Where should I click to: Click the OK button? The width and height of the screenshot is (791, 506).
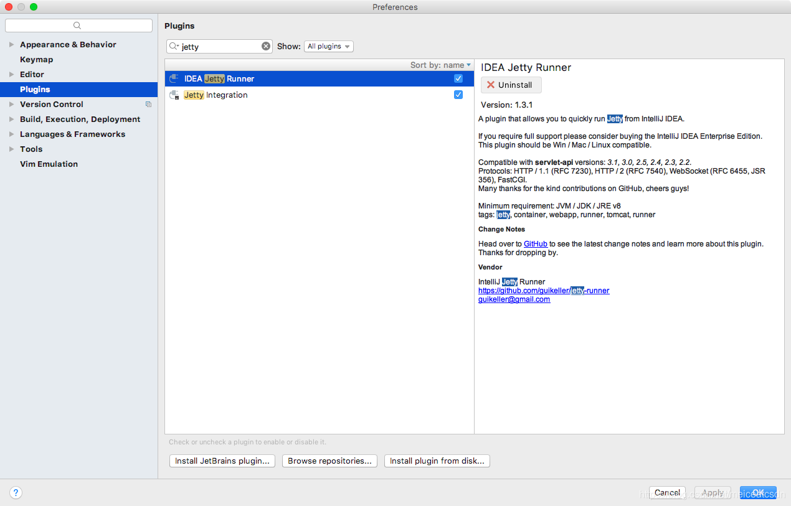click(758, 492)
